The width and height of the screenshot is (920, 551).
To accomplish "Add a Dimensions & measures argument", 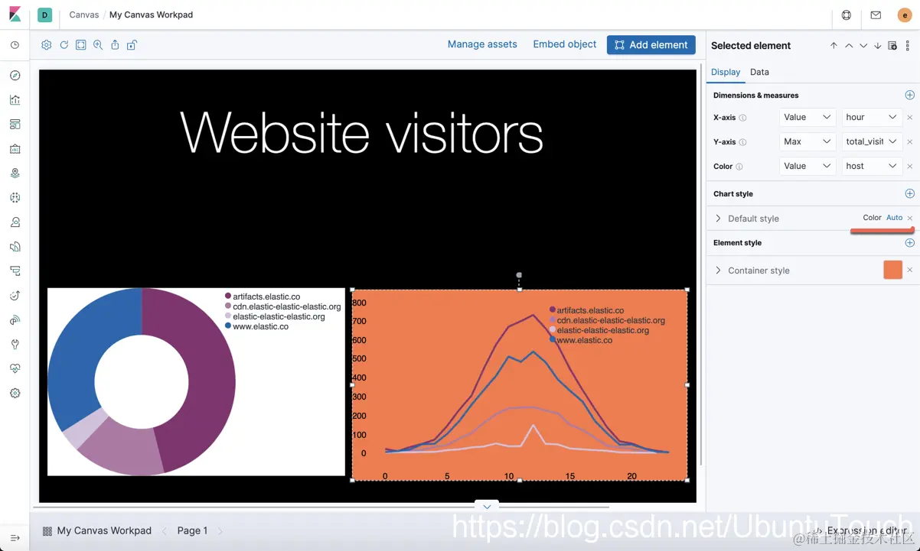I will [x=910, y=96].
